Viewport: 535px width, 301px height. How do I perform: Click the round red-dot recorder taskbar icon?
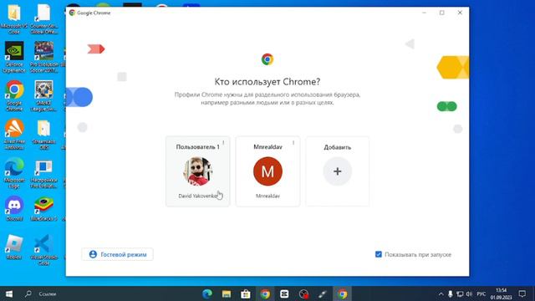tap(303, 293)
